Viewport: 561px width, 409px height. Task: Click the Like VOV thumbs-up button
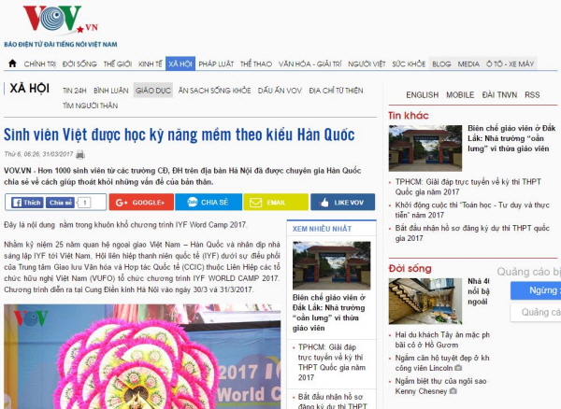coord(343,203)
